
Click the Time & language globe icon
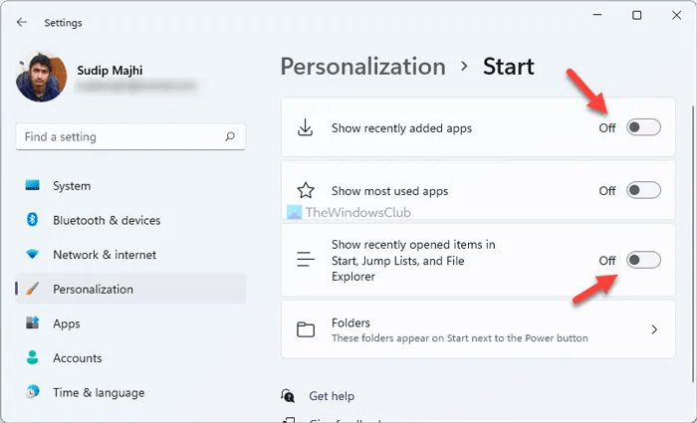(x=33, y=392)
